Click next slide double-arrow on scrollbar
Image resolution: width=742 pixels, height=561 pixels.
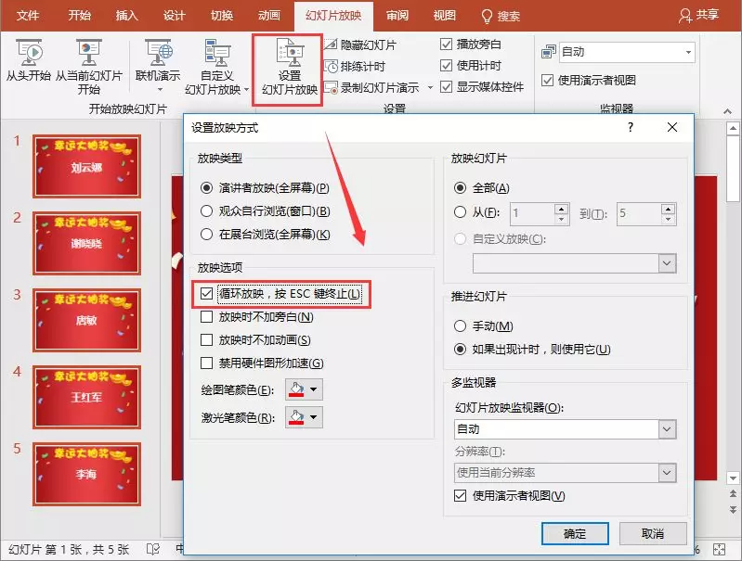(x=733, y=509)
